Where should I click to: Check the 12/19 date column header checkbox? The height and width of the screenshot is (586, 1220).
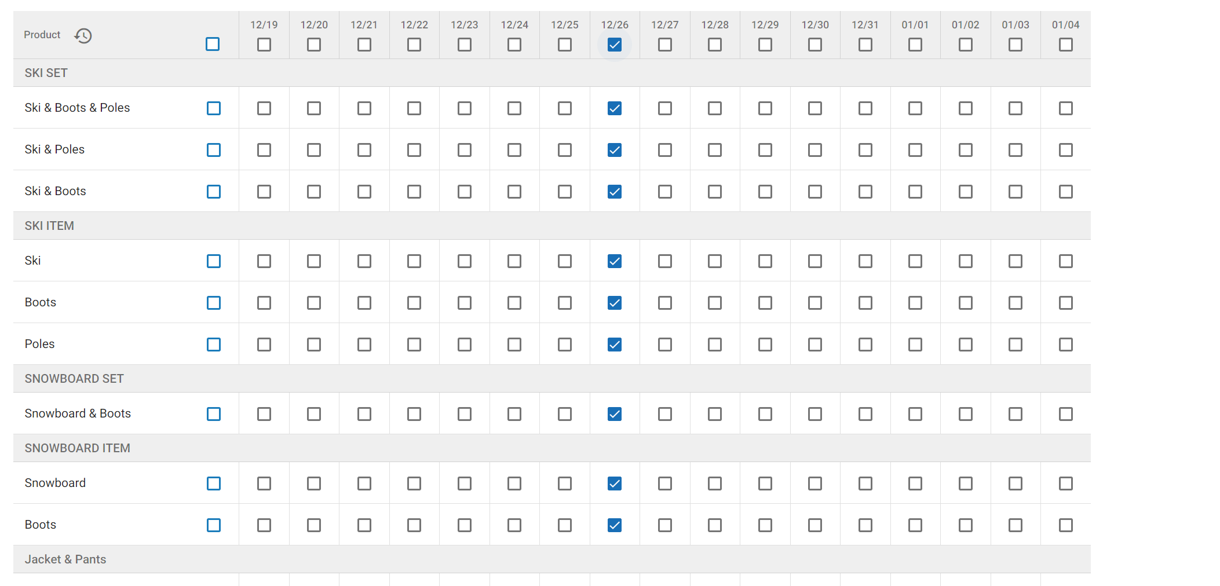click(x=264, y=45)
